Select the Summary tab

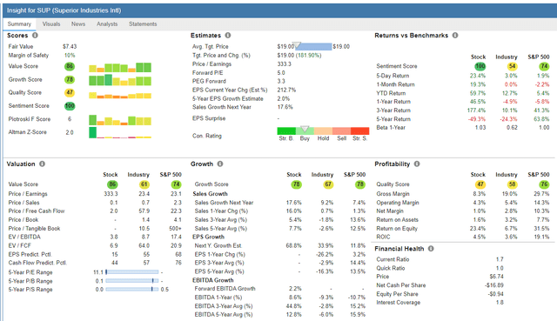pyautogui.click(x=19, y=24)
